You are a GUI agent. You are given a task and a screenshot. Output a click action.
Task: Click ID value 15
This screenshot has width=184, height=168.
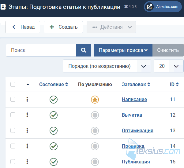coord(173,162)
